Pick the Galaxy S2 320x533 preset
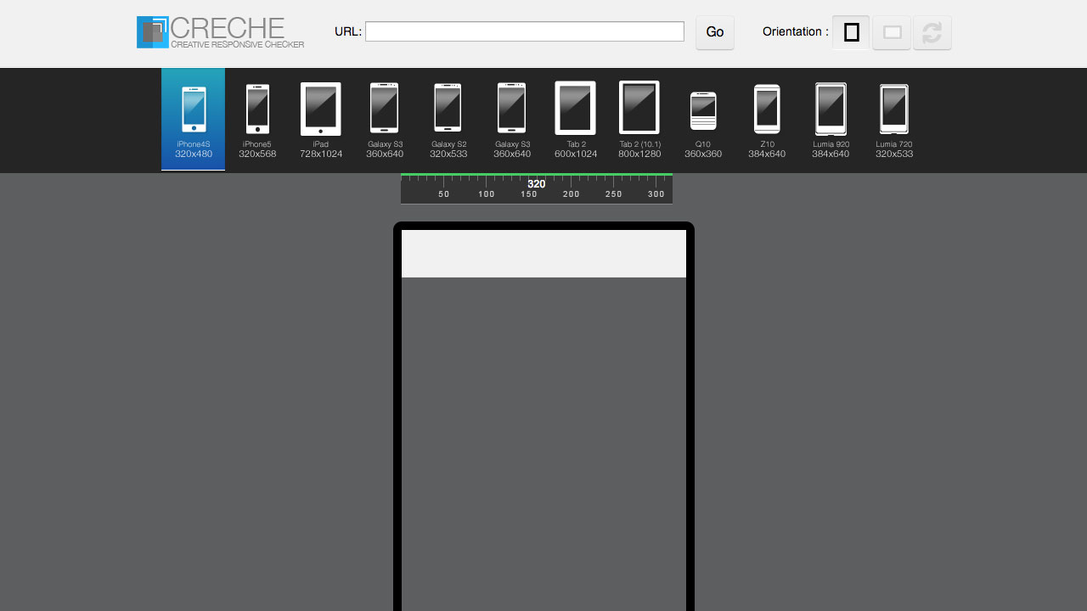This screenshot has height=611, width=1087. (448, 120)
